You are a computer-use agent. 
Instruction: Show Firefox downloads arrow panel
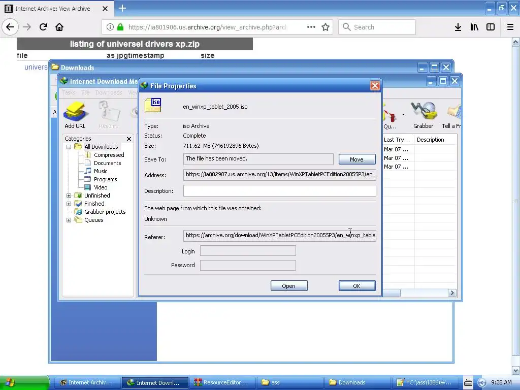click(x=458, y=27)
